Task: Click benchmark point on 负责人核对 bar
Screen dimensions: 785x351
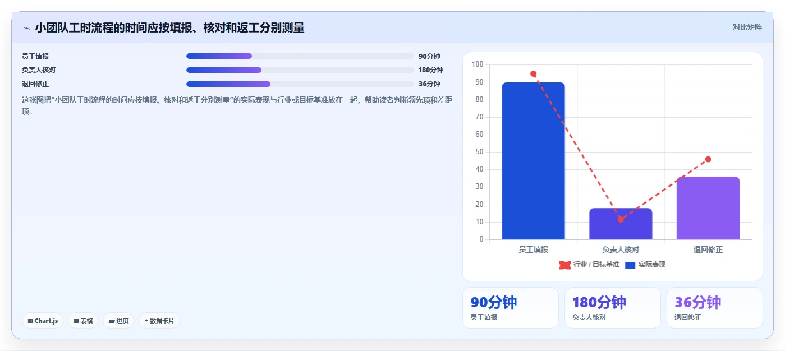Action: [621, 219]
